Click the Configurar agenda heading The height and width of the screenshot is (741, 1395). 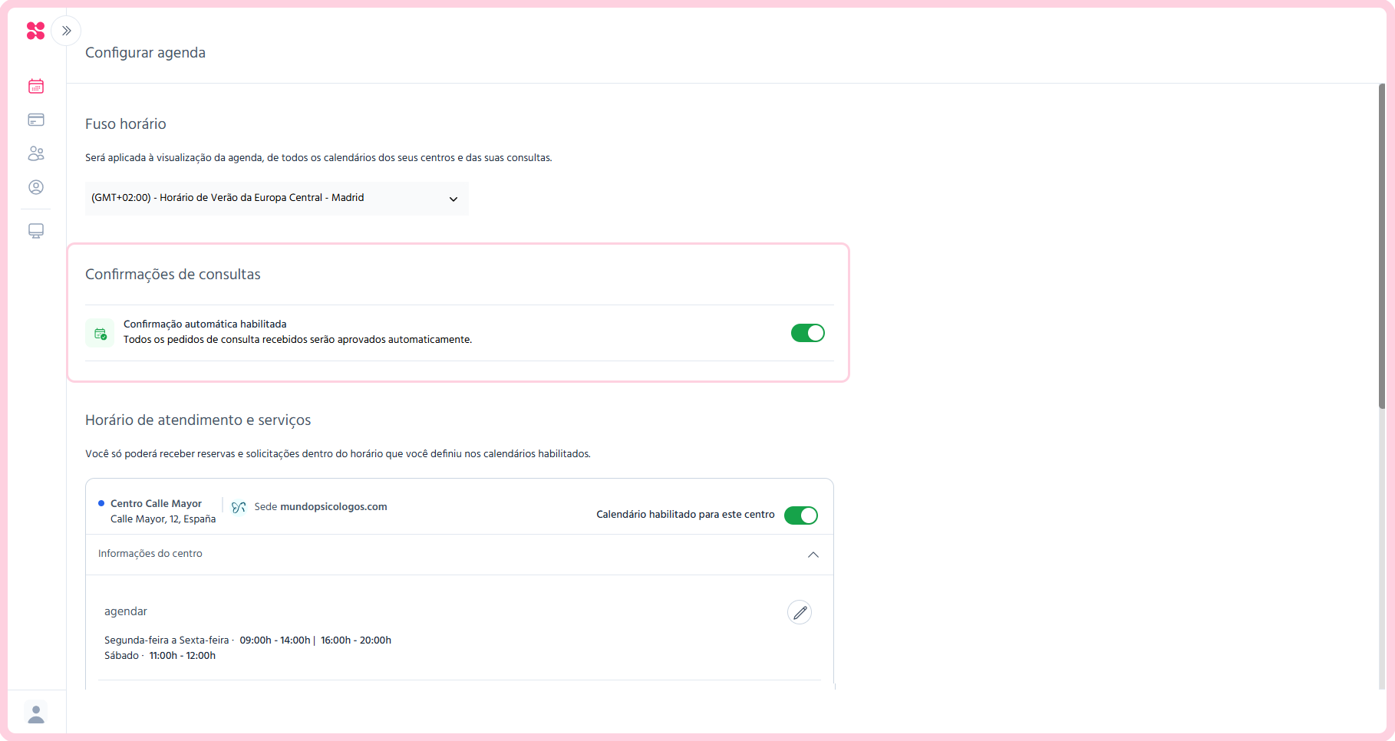(145, 53)
